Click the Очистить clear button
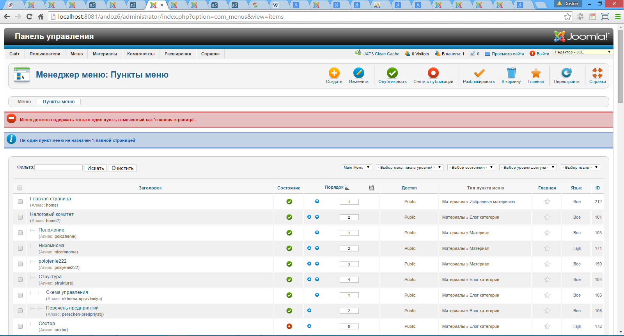Viewport: 624px width, 336px height. [122, 168]
